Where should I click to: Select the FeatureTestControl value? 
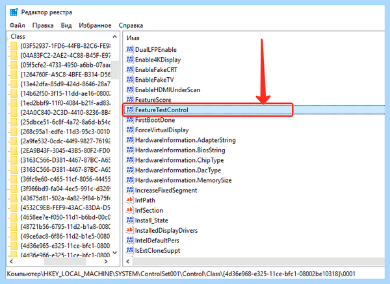(x=162, y=110)
